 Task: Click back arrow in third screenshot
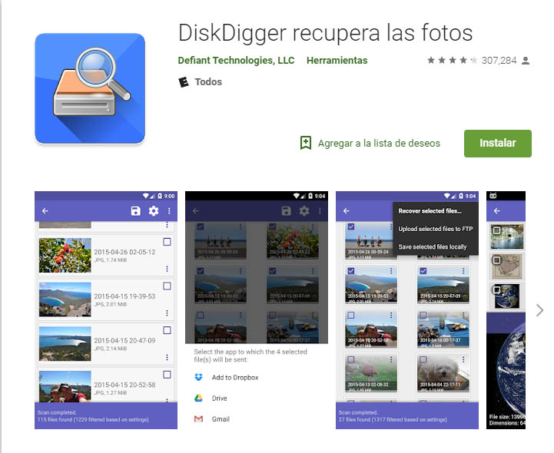(347, 211)
